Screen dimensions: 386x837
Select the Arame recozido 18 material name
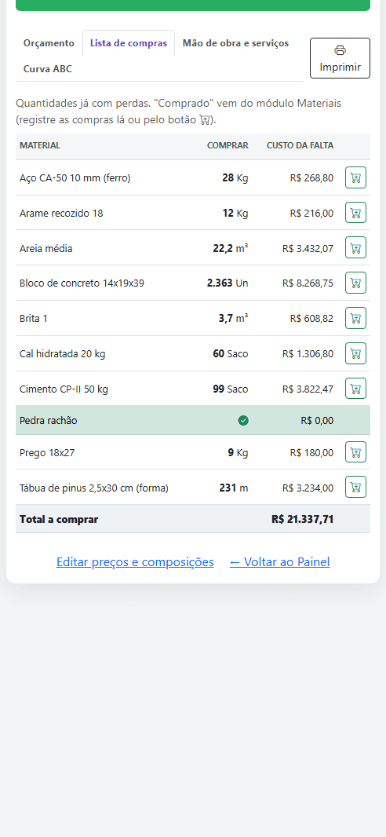(x=61, y=214)
